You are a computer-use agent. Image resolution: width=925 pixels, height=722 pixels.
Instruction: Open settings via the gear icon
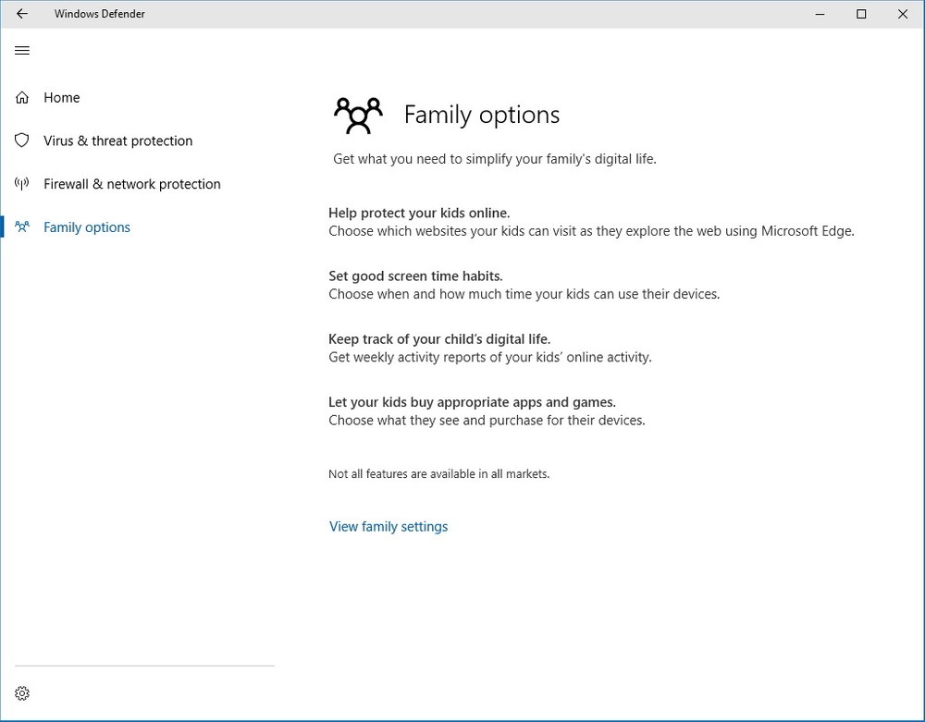point(22,693)
